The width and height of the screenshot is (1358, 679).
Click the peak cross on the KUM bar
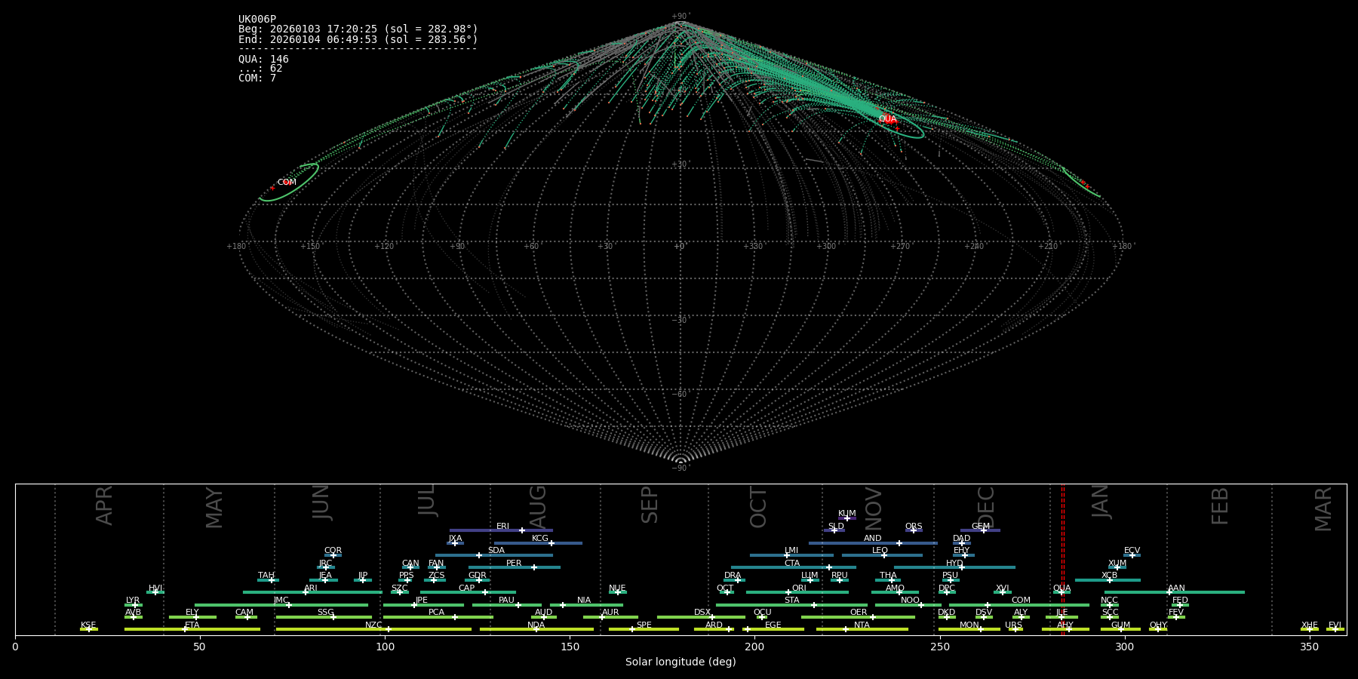point(846,518)
